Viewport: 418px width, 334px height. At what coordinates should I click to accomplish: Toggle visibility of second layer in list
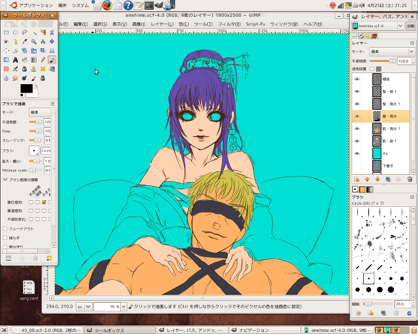pos(357,91)
